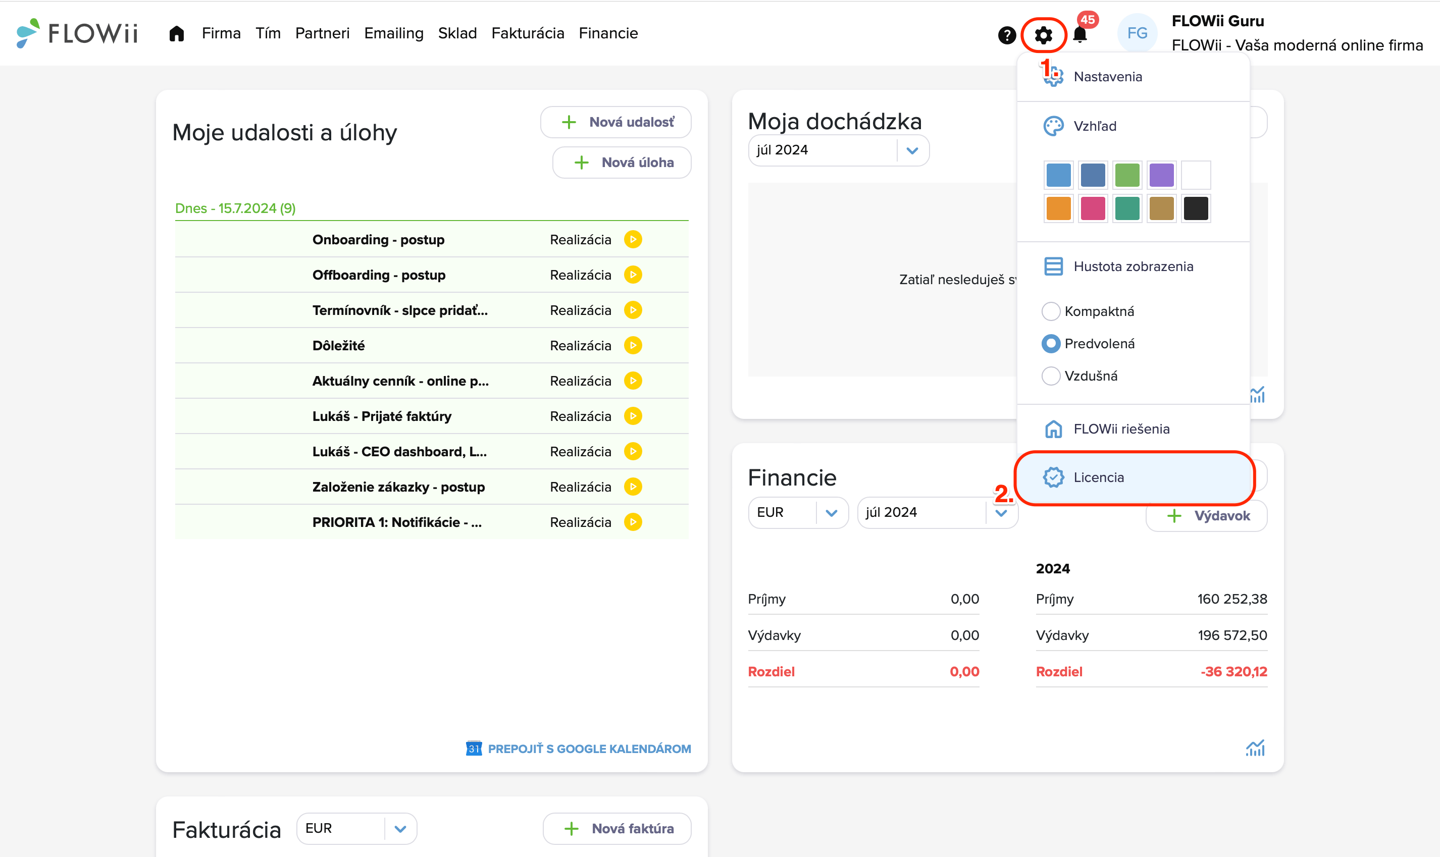Open the Fakturácia top menu
This screenshot has height=857, width=1440.
click(x=527, y=33)
